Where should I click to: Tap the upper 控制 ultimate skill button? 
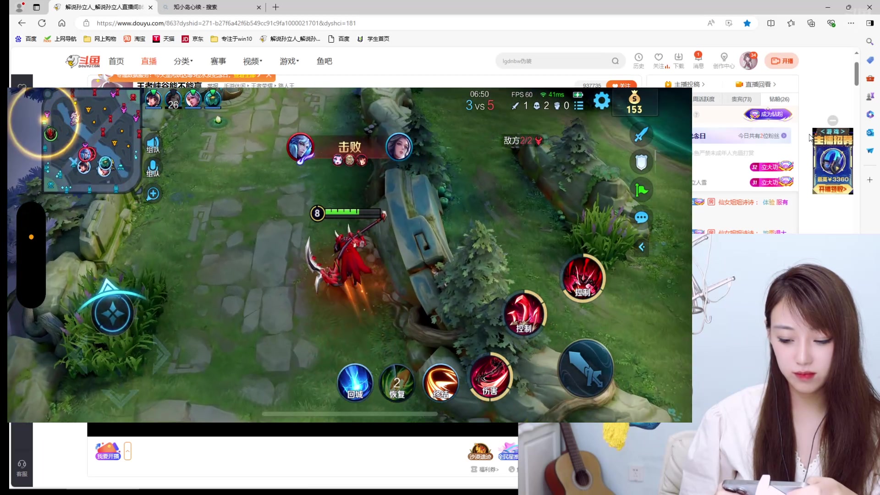coord(583,278)
